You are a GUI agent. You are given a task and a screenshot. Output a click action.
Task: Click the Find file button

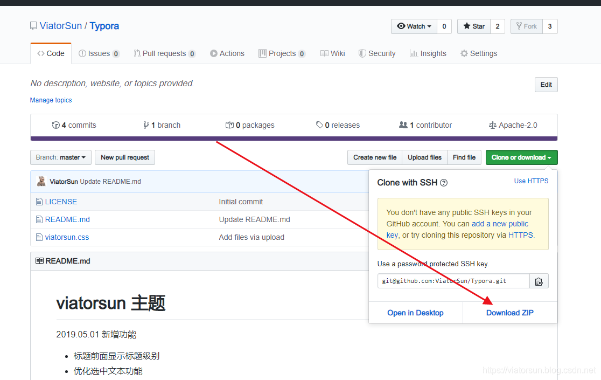[x=464, y=157]
